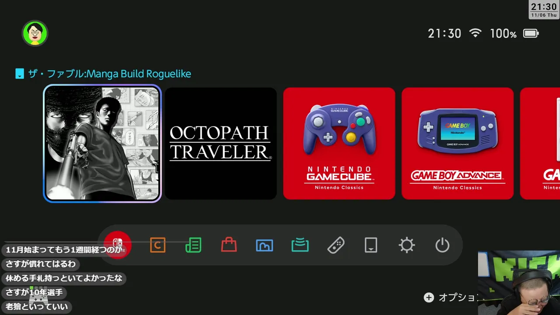Click chat comment 11月始まってもう1週間経つのか
The width and height of the screenshot is (560, 315).
click(x=64, y=250)
